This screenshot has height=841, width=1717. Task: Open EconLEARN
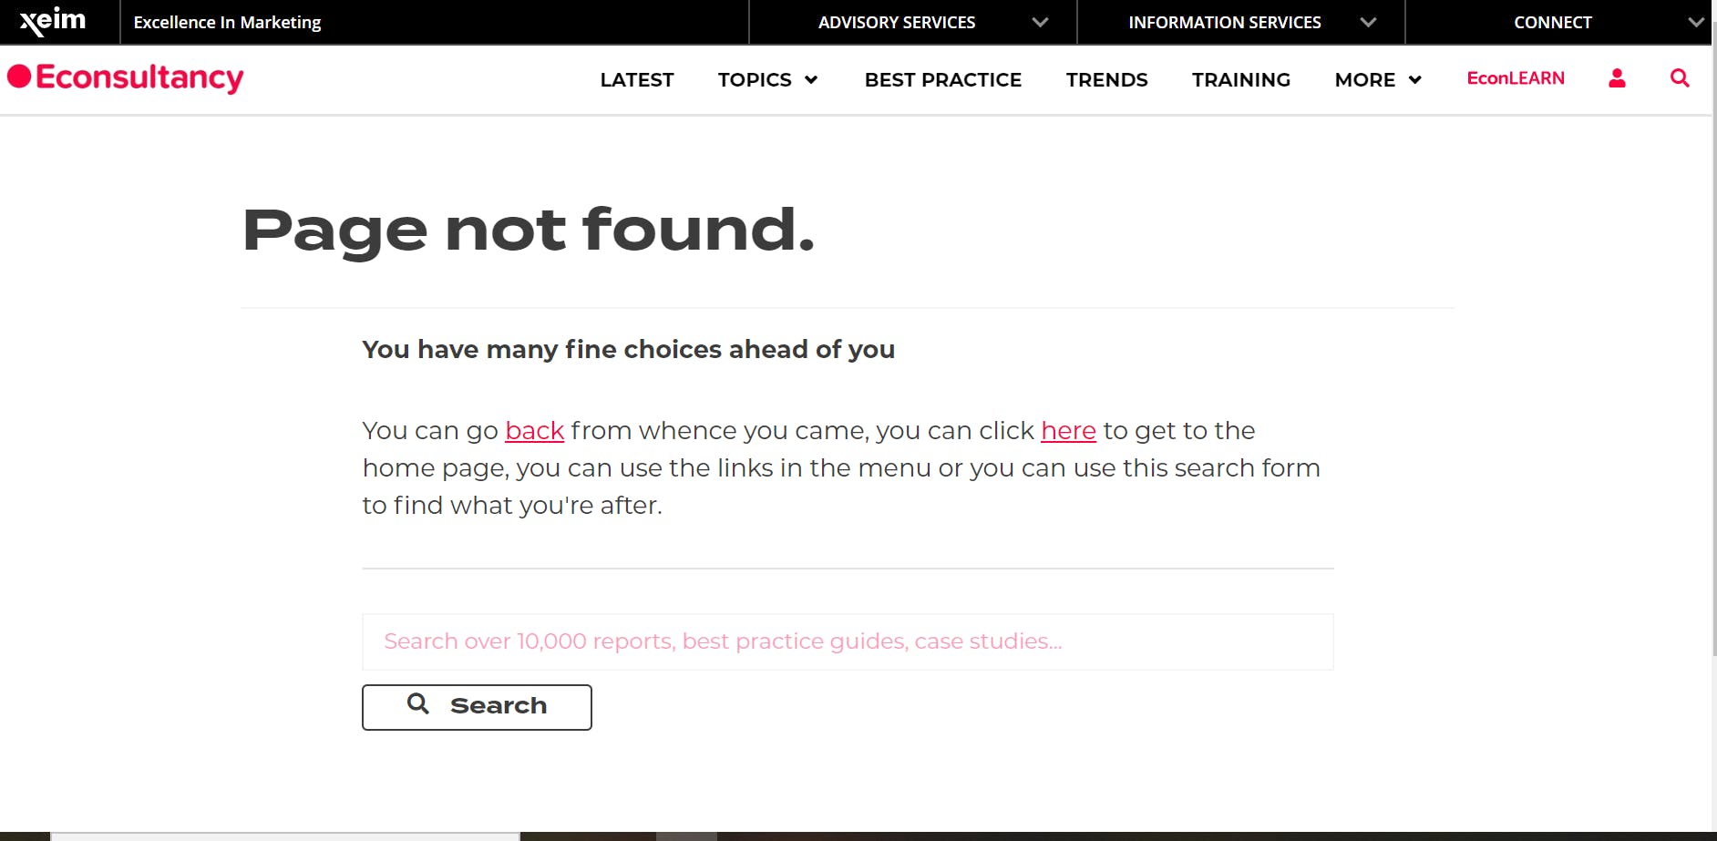(1515, 78)
